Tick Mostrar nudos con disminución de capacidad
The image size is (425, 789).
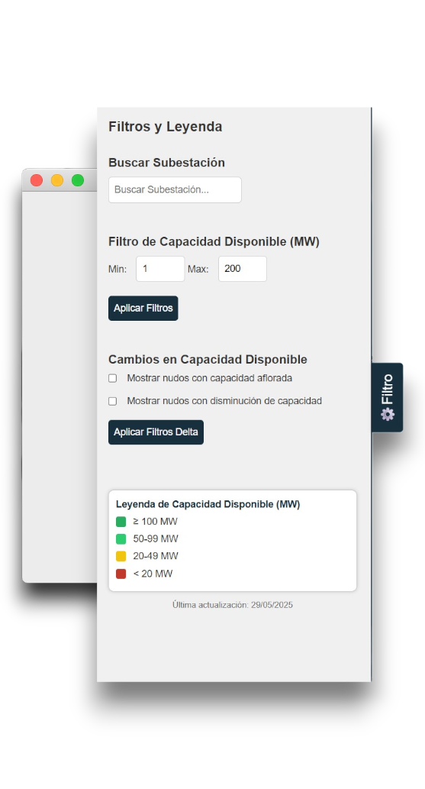coord(113,401)
